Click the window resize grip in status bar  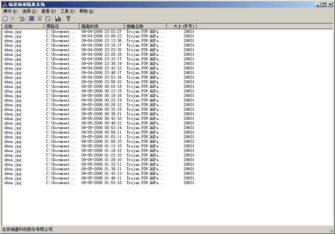[x=331, y=230]
